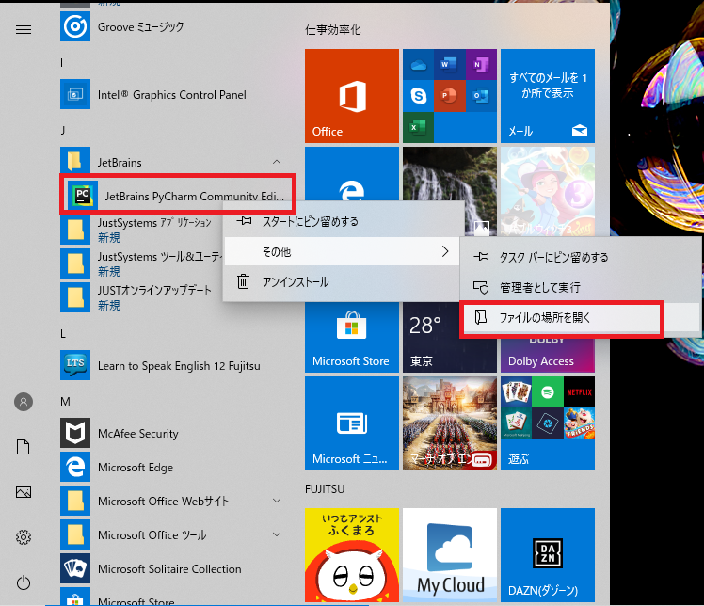Viewport: 704px width, 606px height.
Task: Open Settings gear icon in sidebar
Action: point(24,537)
